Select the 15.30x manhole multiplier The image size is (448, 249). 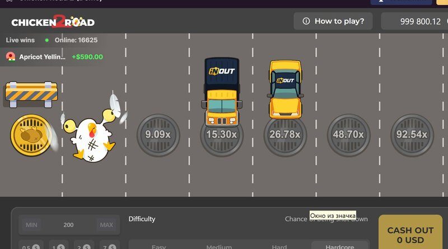tap(222, 135)
